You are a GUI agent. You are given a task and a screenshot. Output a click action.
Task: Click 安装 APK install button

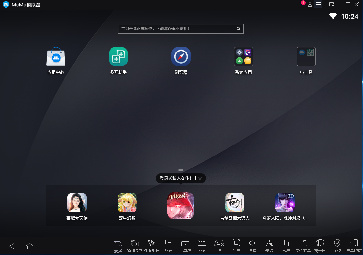click(269, 246)
